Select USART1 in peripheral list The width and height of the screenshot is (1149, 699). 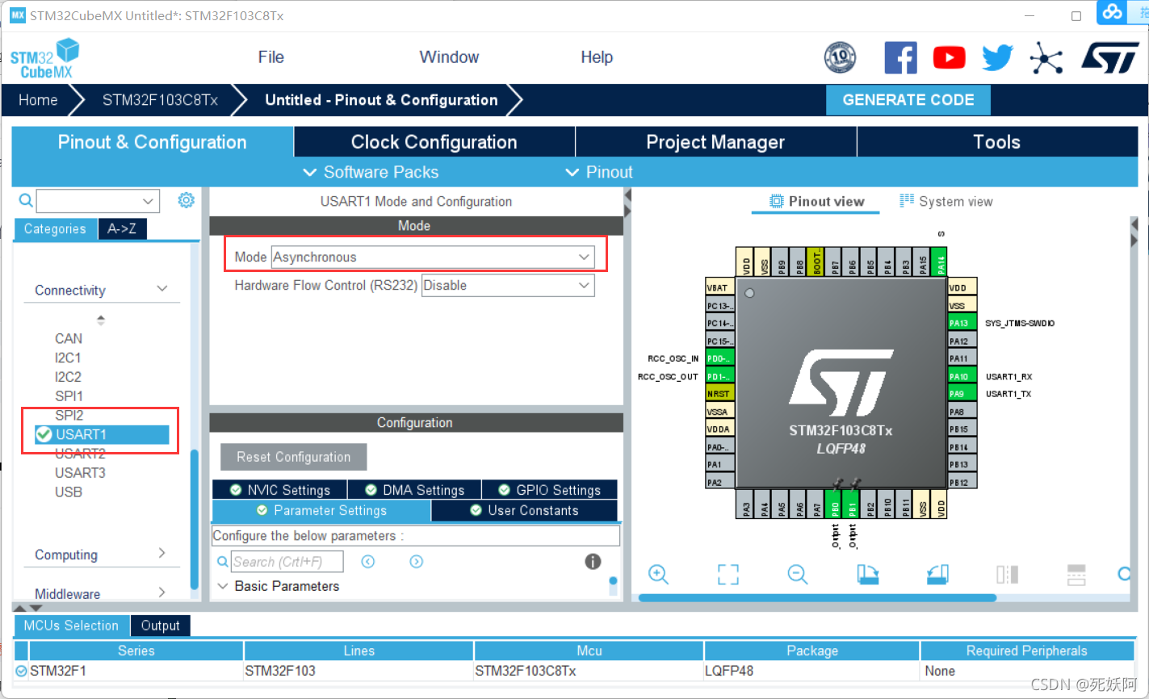click(x=101, y=434)
